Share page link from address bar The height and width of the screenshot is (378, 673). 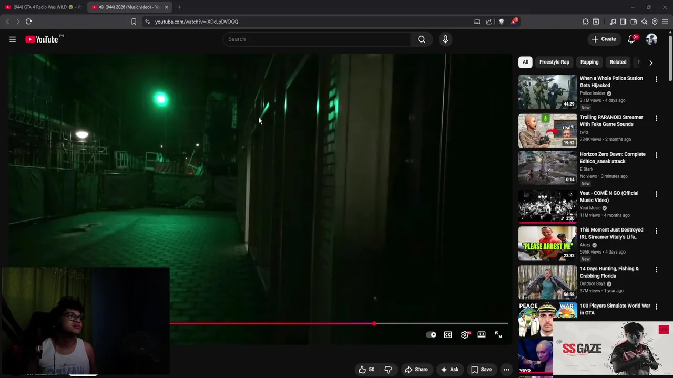click(489, 22)
